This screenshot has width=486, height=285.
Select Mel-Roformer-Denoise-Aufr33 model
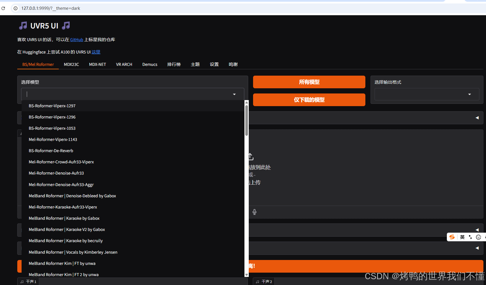click(133, 173)
